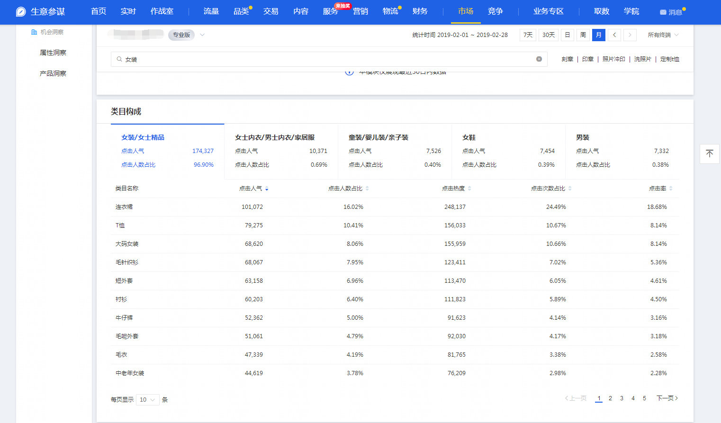Click the back-to-top arrow icon
Screen dimensions: 721x423
[709, 153]
